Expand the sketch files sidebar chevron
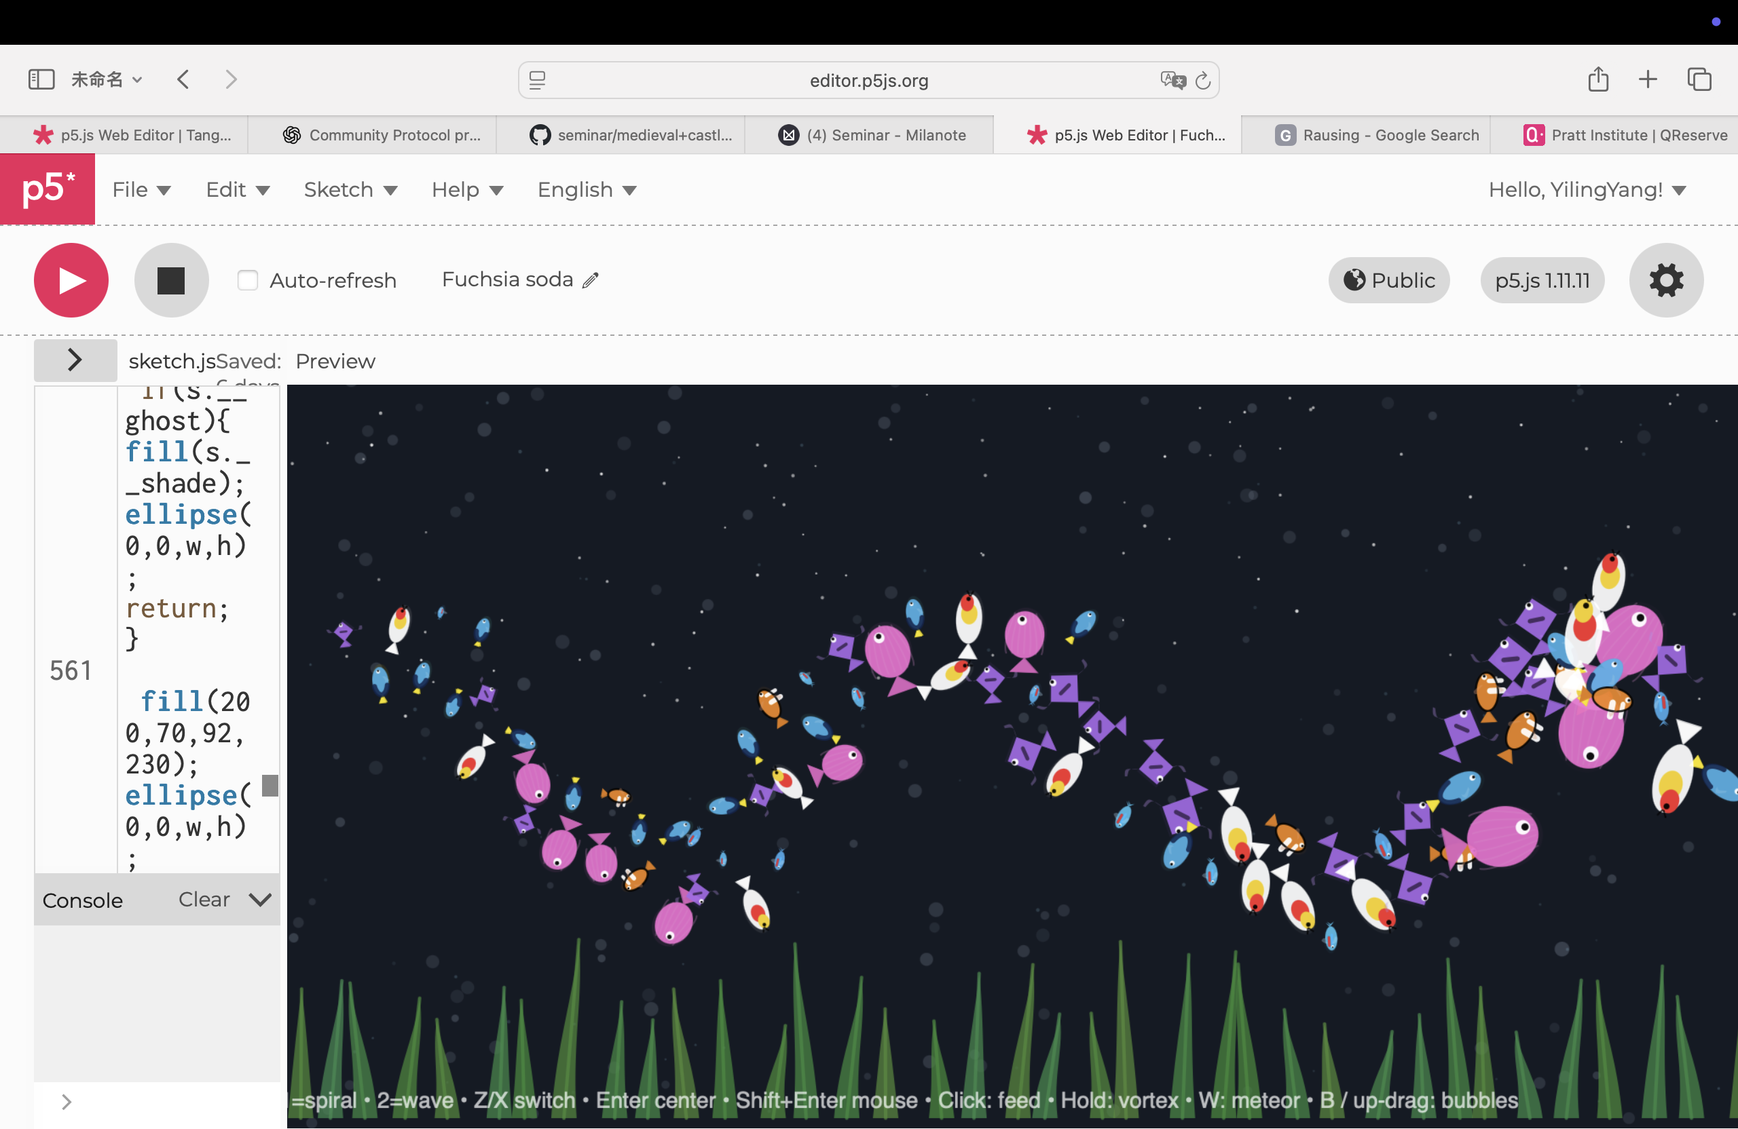The image size is (1738, 1129). pyautogui.click(x=75, y=360)
